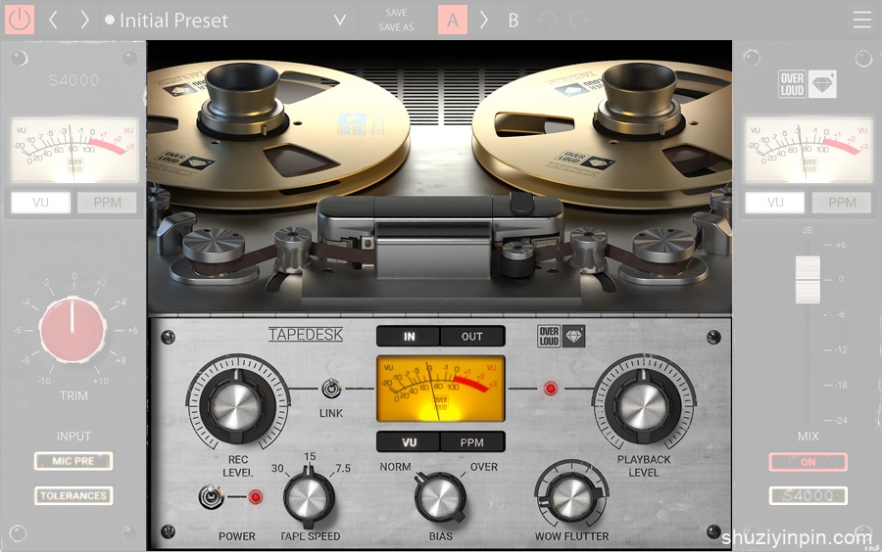
Task: Go to next preset with right arrow
Action: tap(84, 21)
